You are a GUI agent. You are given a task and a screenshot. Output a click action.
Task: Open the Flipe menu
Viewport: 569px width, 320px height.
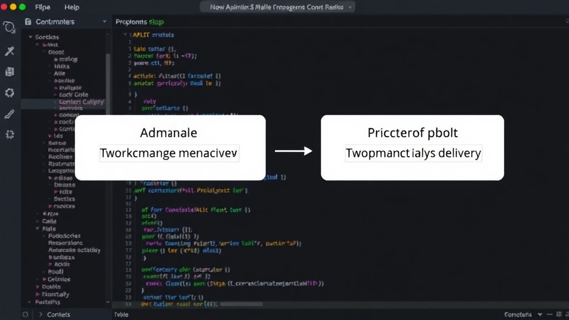click(42, 7)
